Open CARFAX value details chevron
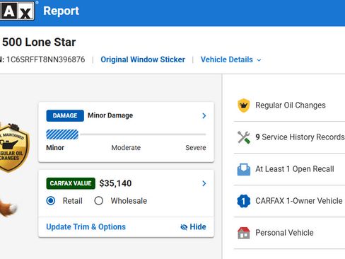This screenshot has height=259, width=345. click(x=204, y=183)
